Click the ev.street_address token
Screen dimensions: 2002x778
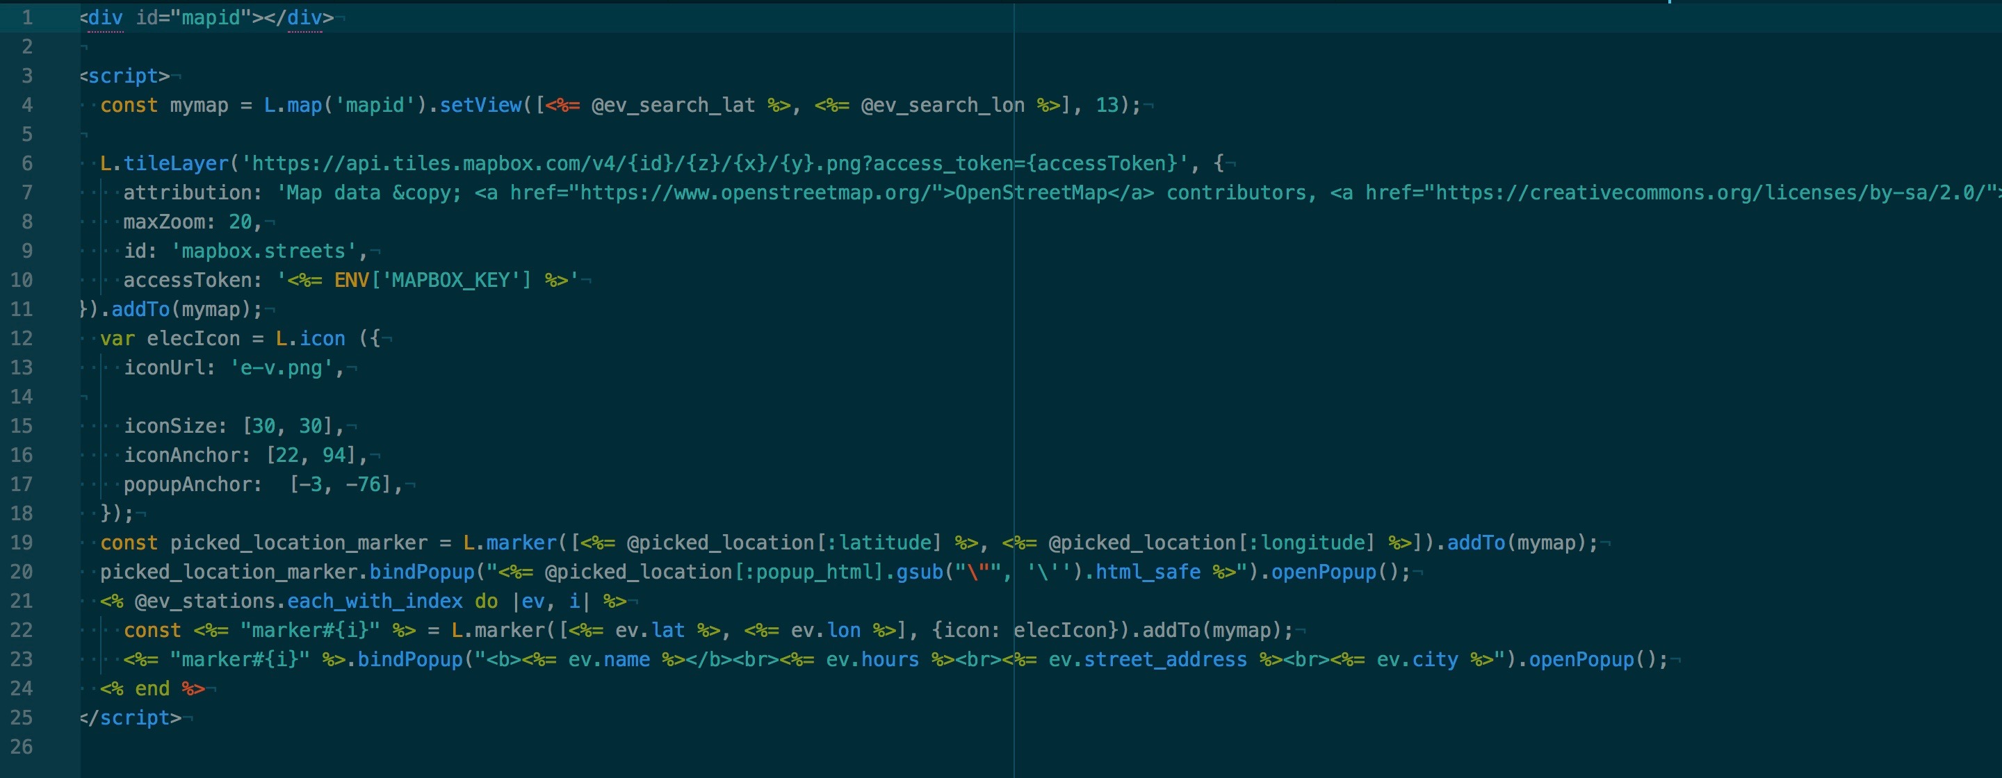(x=1147, y=660)
